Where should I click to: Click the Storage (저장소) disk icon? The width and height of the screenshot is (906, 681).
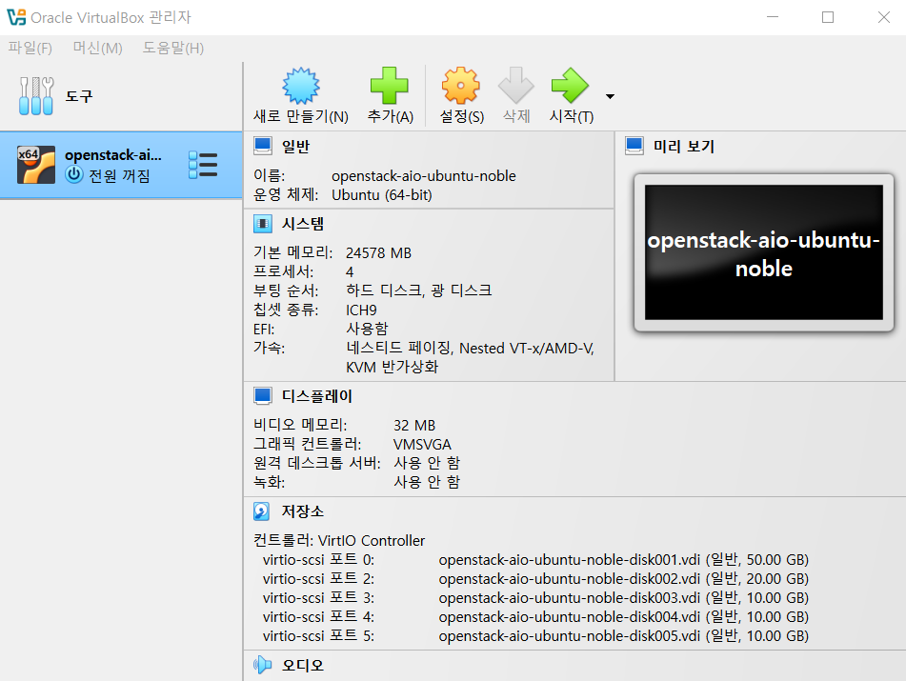[x=262, y=511]
